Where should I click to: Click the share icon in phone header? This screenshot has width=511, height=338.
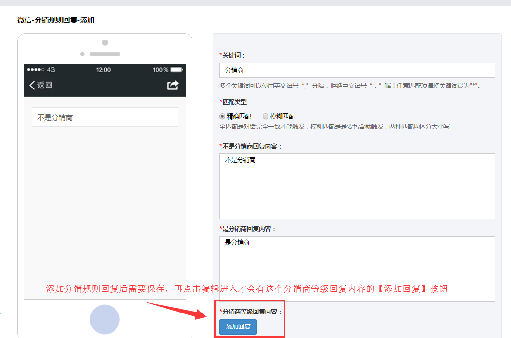point(173,85)
